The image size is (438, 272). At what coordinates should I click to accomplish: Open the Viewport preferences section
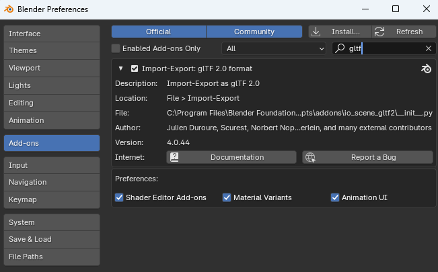[x=52, y=68]
